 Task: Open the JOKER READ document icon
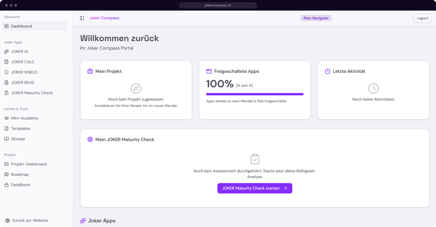pyautogui.click(x=7, y=82)
